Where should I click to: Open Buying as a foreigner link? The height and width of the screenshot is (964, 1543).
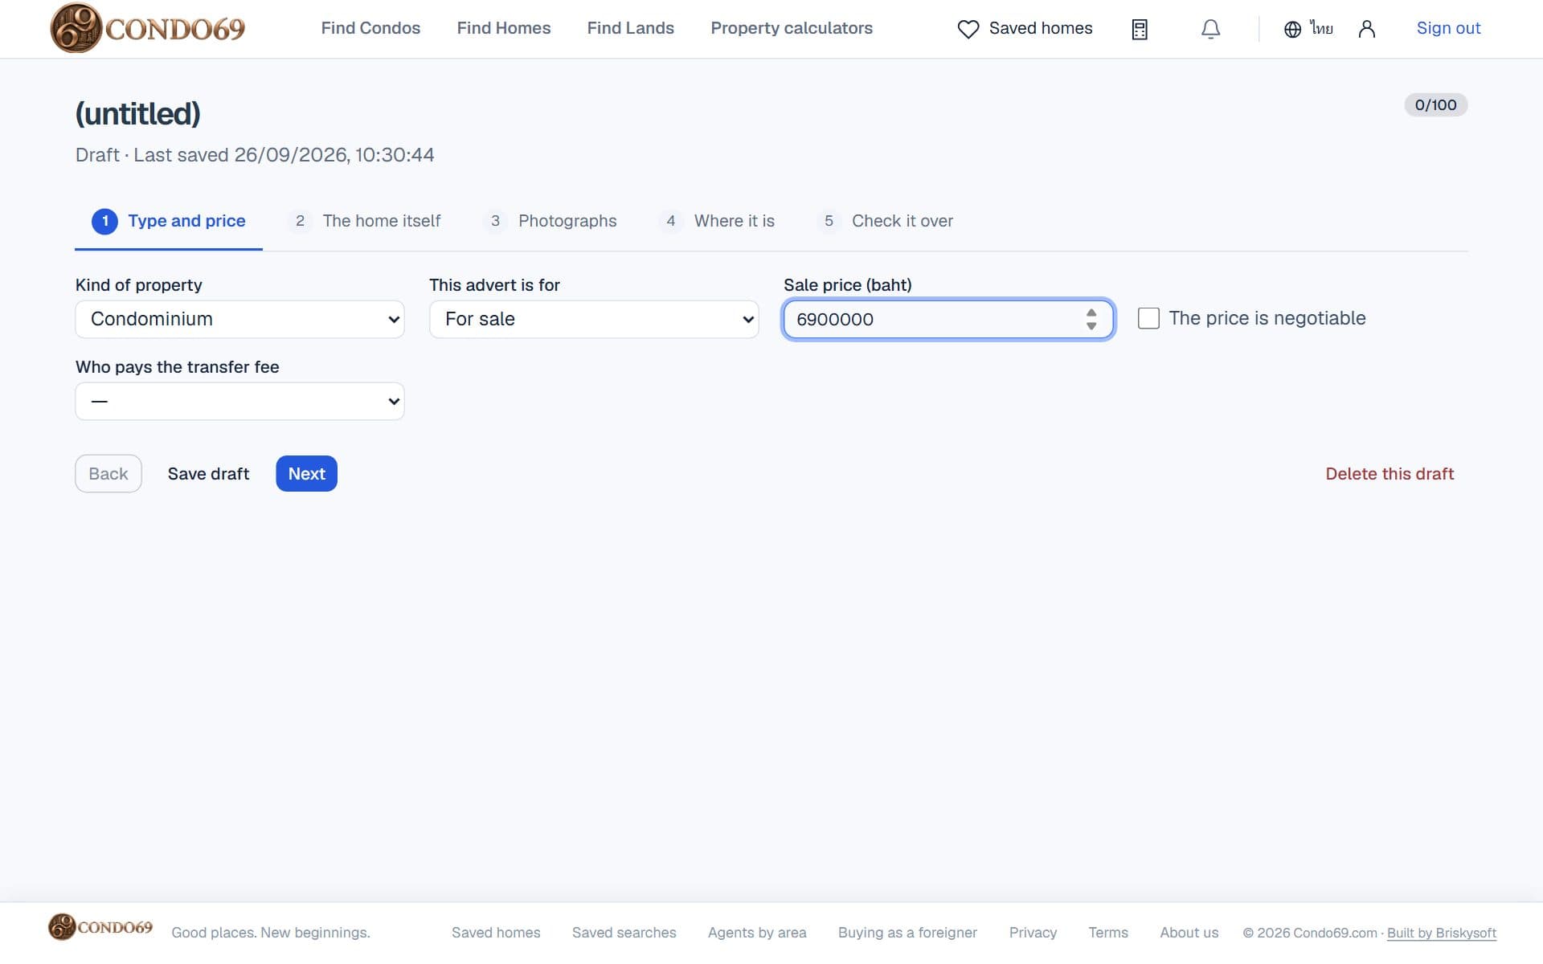point(907,933)
